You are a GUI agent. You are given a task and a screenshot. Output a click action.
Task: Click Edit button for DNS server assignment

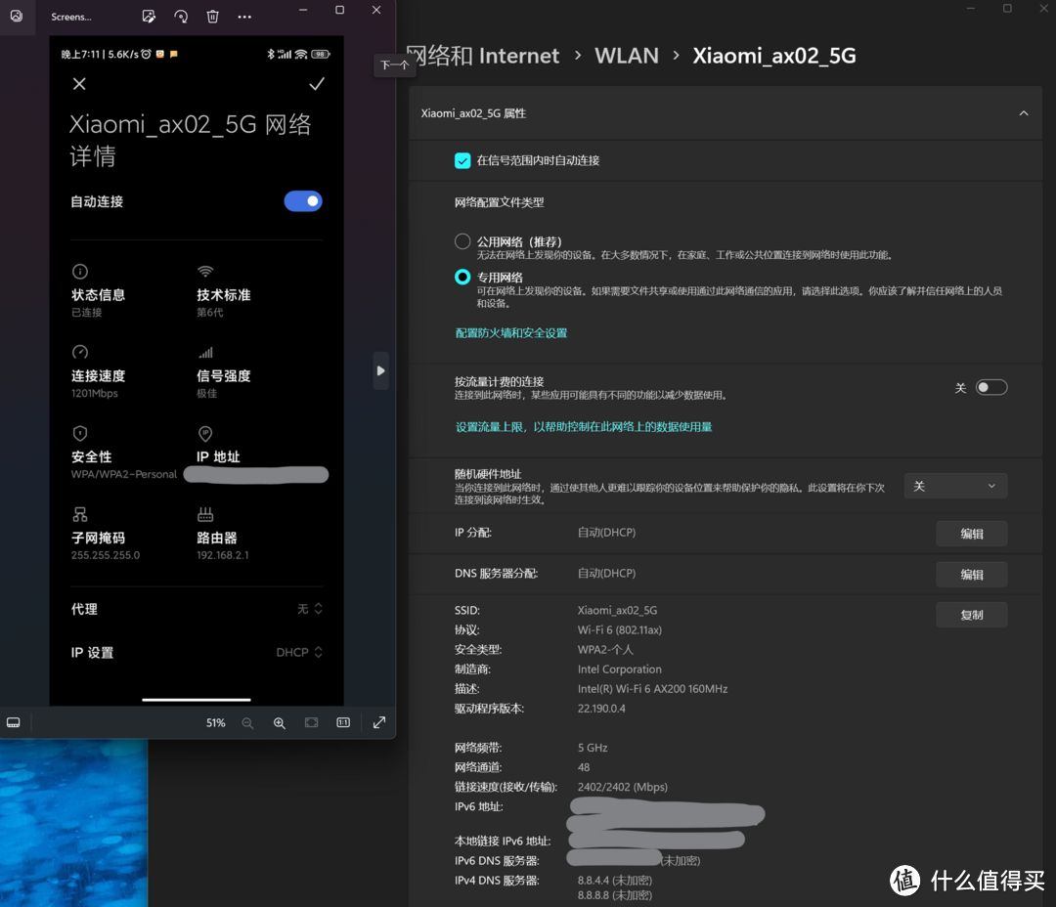(x=971, y=575)
